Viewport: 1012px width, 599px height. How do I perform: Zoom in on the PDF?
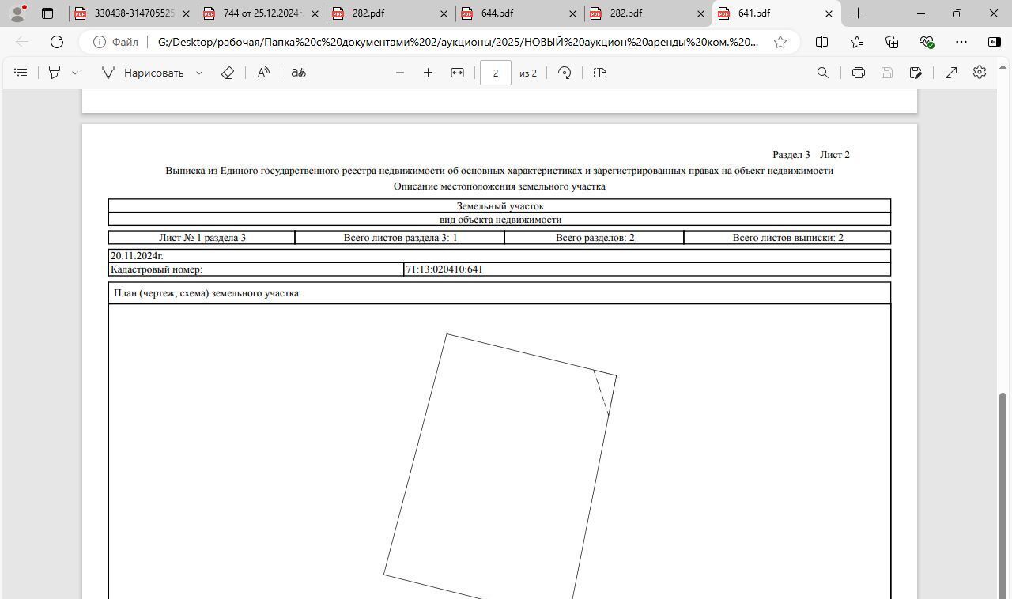428,73
